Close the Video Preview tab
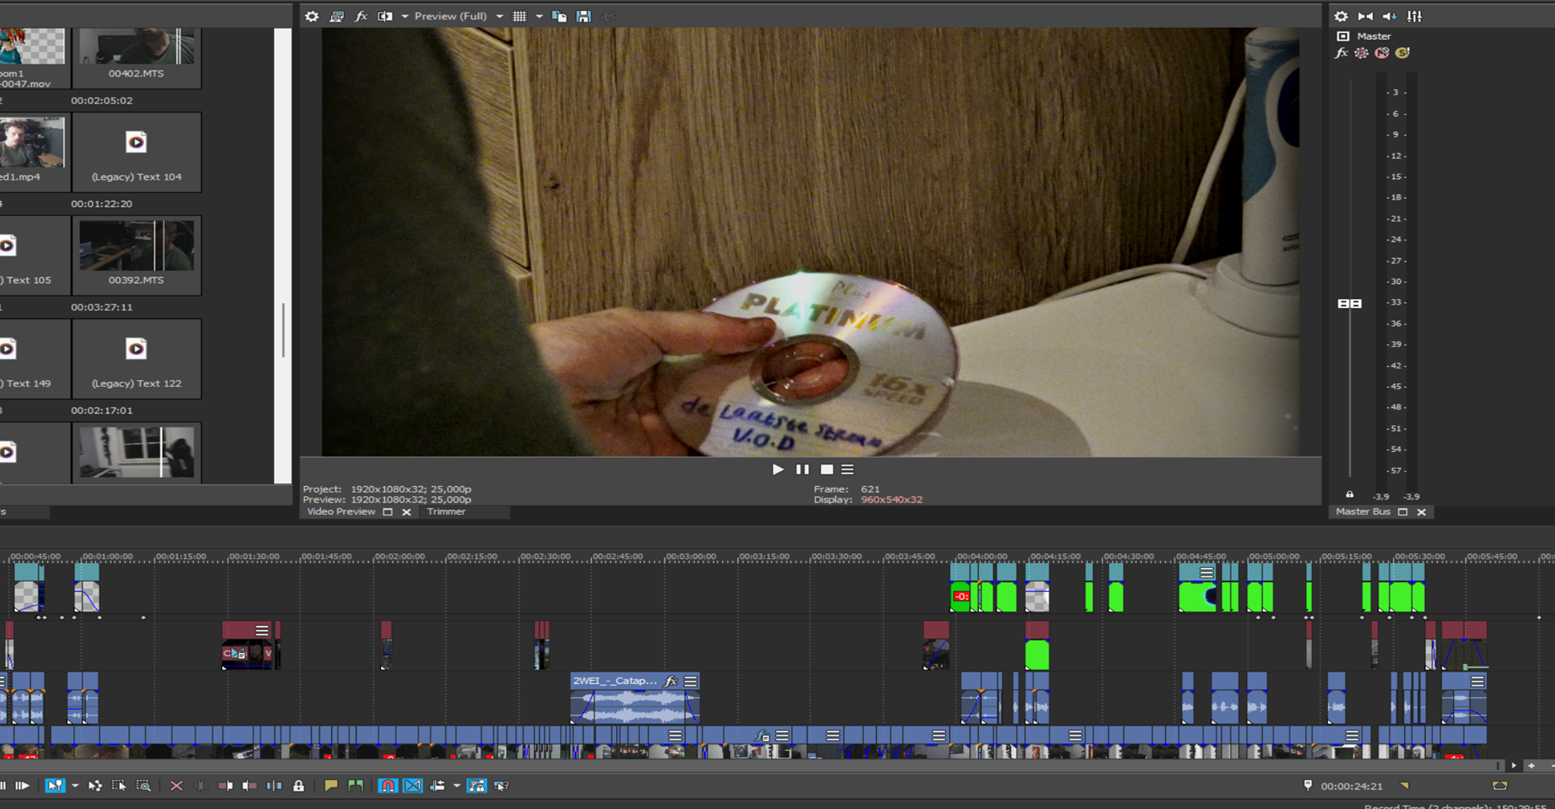This screenshot has width=1555, height=809. coord(407,513)
